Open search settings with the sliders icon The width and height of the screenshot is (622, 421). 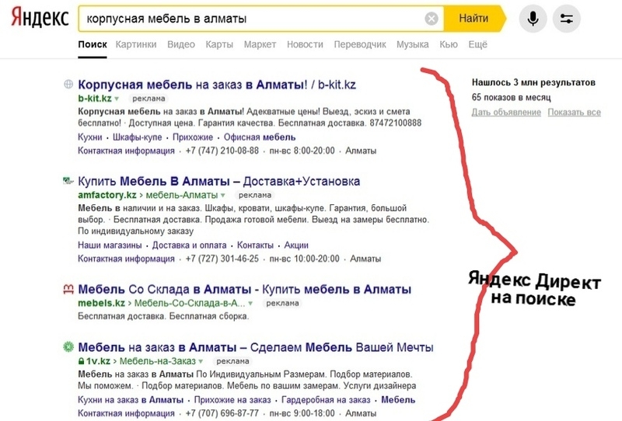point(567,18)
